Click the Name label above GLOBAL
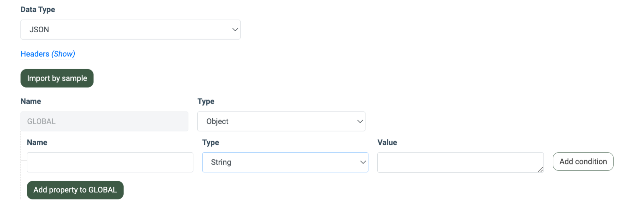This screenshot has height=207, width=635. (31, 101)
